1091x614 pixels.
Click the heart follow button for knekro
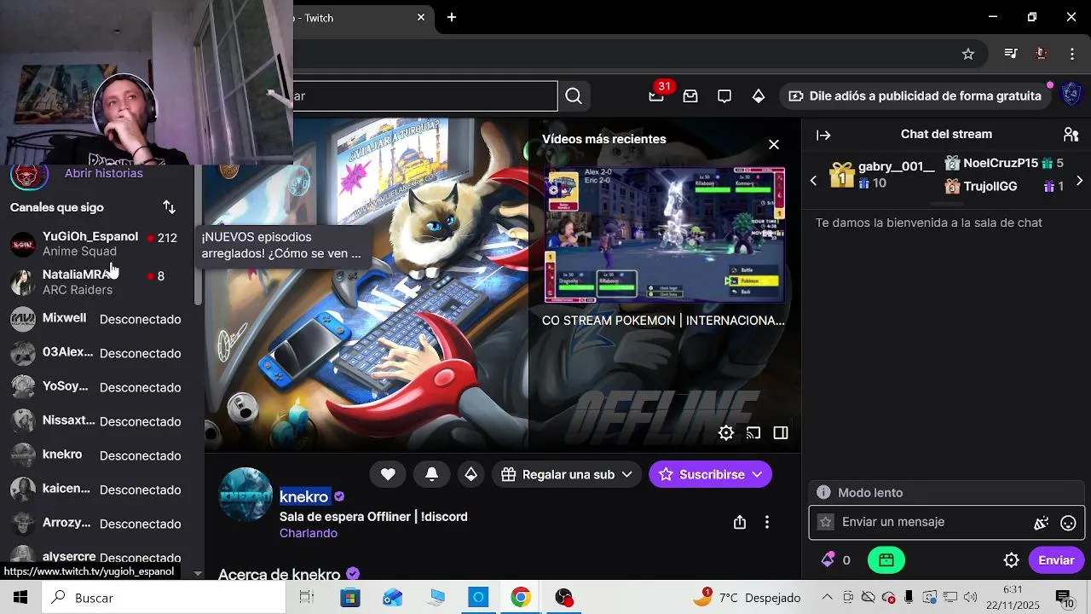coord(388,474)
